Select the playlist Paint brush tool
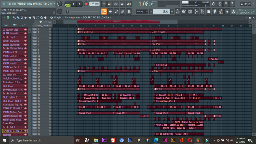Viewport: 256px width, 144px height. pyautogui.click(x=18, y=18)
